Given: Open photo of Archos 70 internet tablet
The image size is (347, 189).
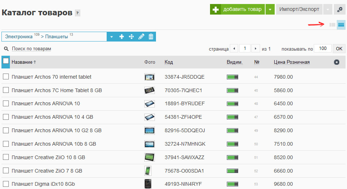Looking at the screenshot, I should coord(149,77).
